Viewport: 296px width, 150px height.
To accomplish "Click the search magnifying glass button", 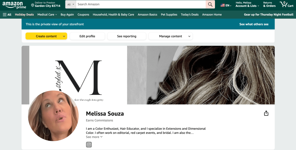I will pos(210,4).
